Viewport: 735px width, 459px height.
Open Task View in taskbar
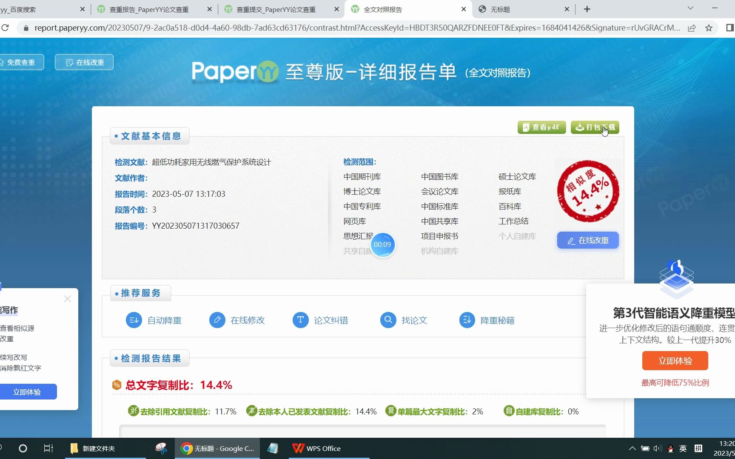(x=48, y=448)
